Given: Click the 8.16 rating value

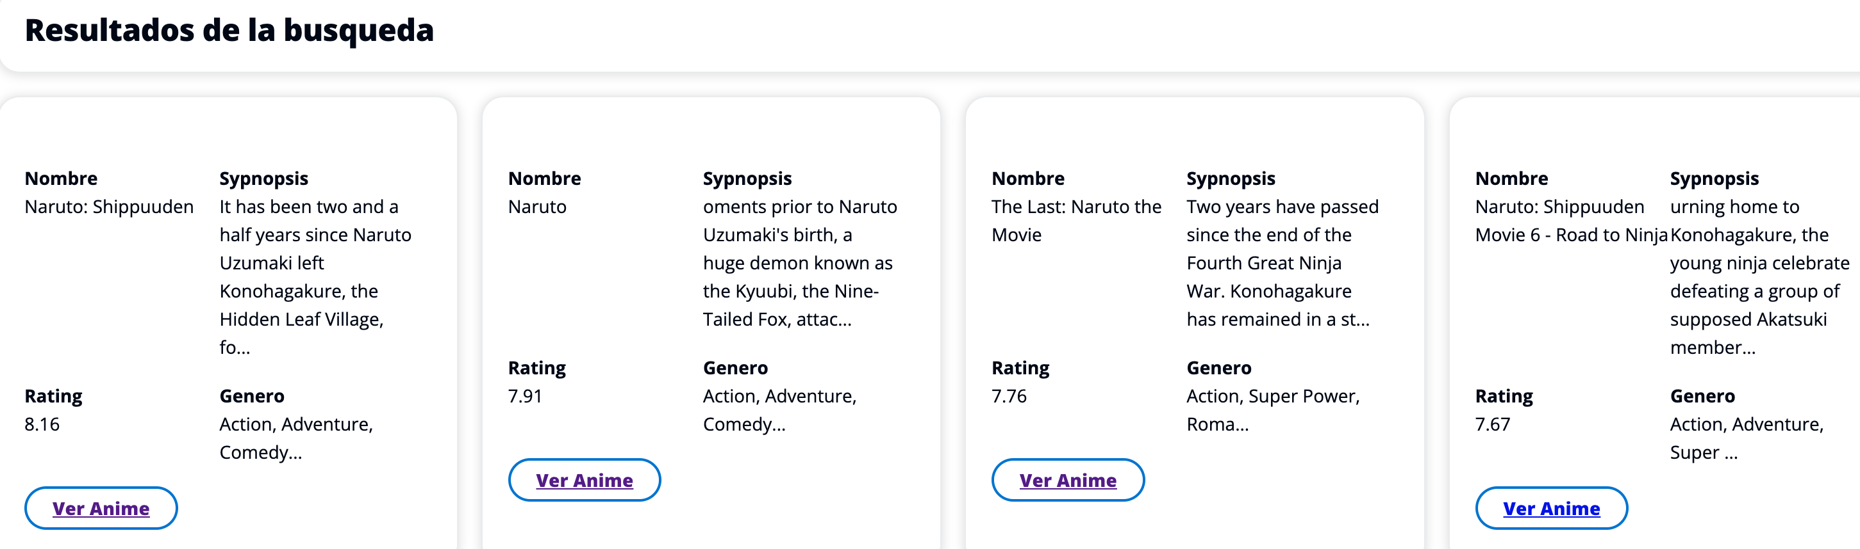Looking at the screenshot, I should 42,424.
